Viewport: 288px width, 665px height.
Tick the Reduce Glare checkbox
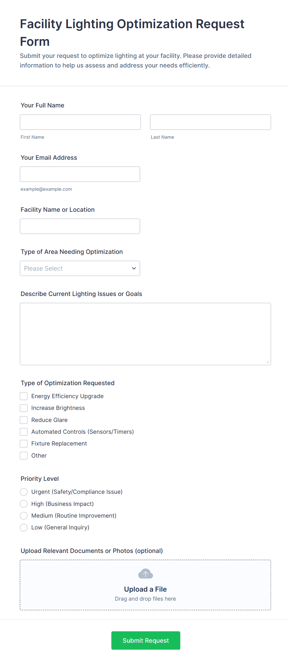click(24, 420)
